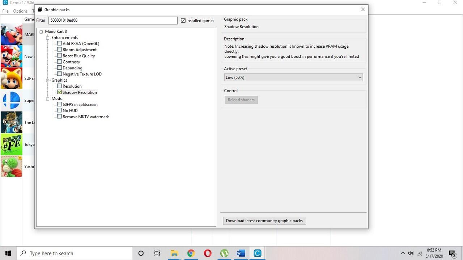This screenshot has width=463, height=260.
Task: Toggle the Installed games checkbox
Action: [183, 21]
